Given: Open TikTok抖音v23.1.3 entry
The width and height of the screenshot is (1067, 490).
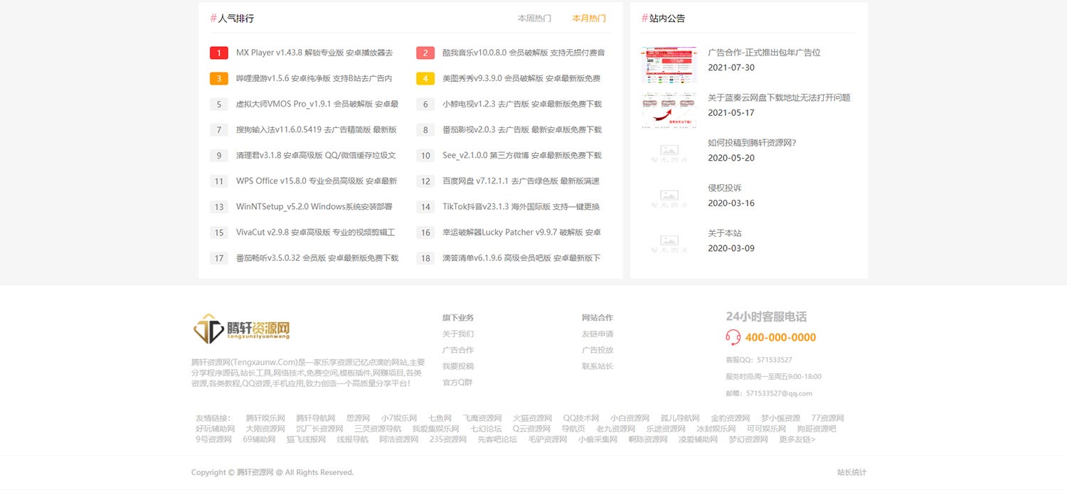Looking at the screenshot, I should [x=521, y=207].
